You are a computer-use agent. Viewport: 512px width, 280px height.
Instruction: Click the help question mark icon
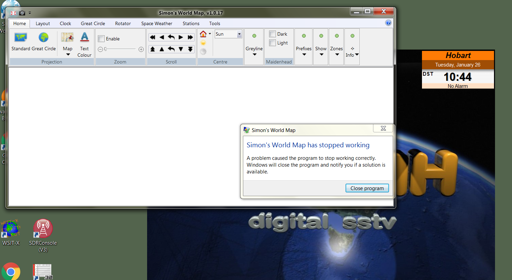[388, 23]
